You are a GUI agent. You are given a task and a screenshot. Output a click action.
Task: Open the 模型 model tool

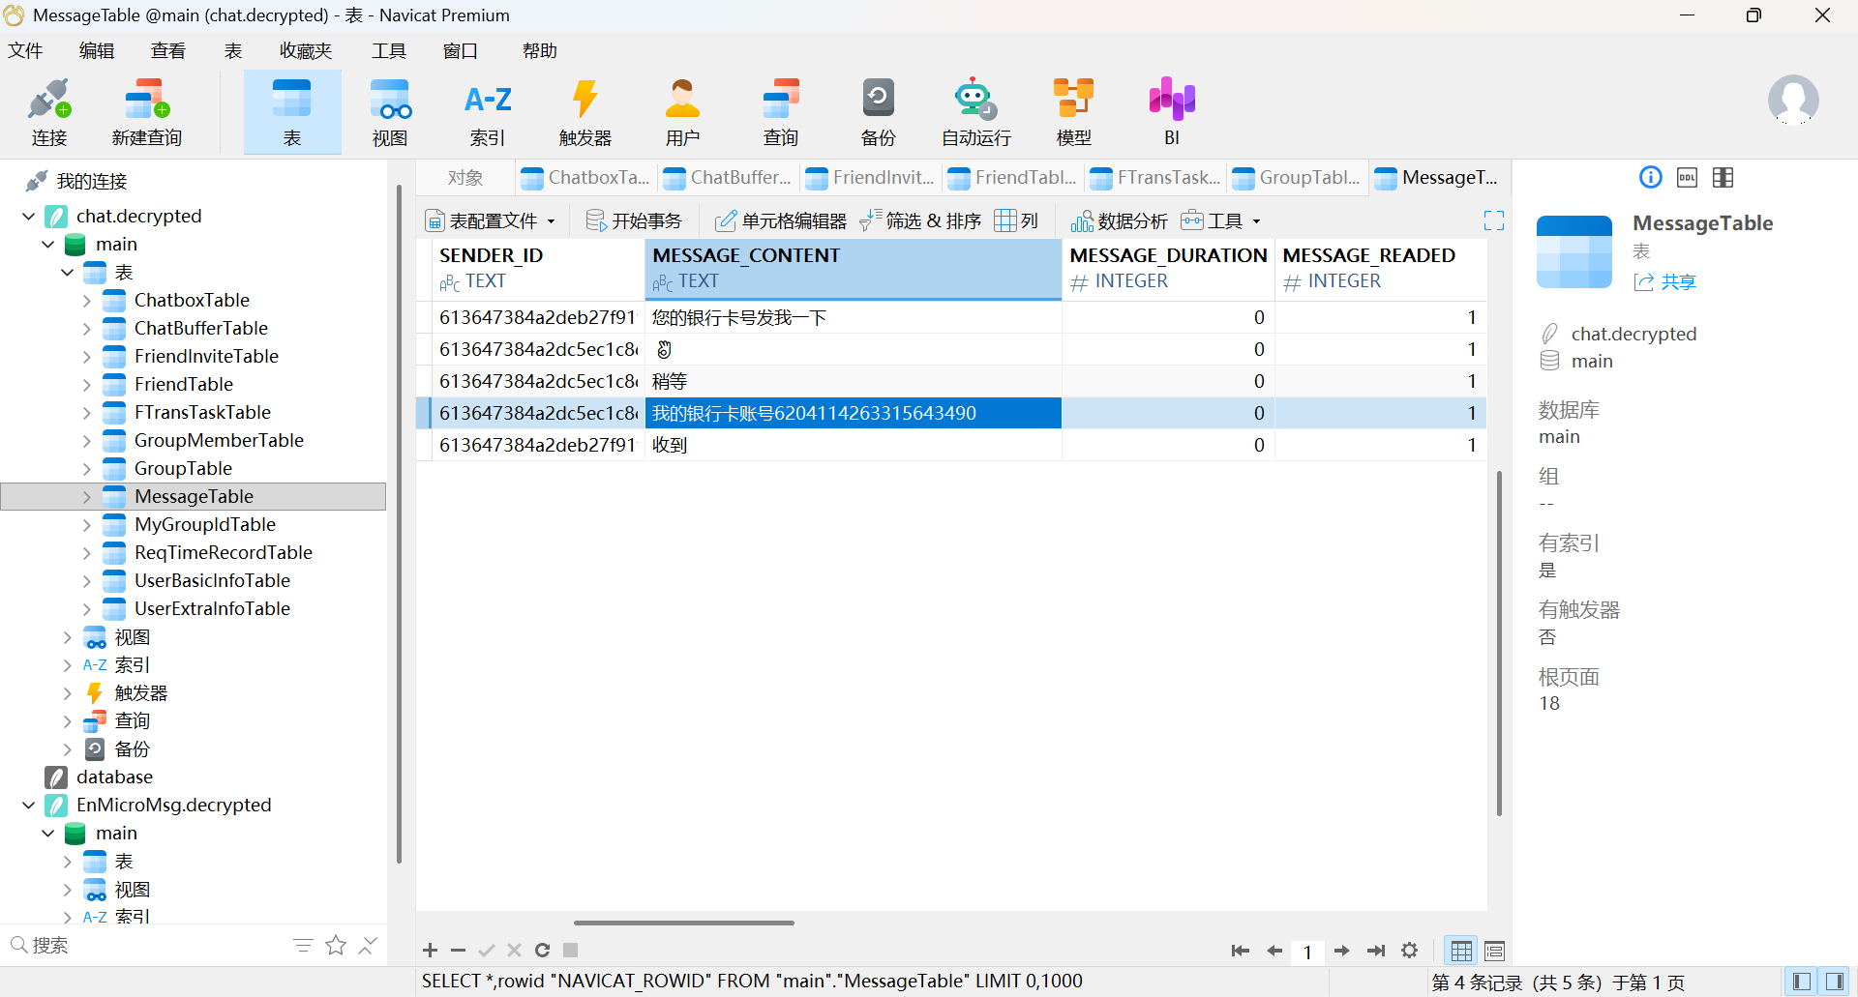click(x=1073, y=112)
